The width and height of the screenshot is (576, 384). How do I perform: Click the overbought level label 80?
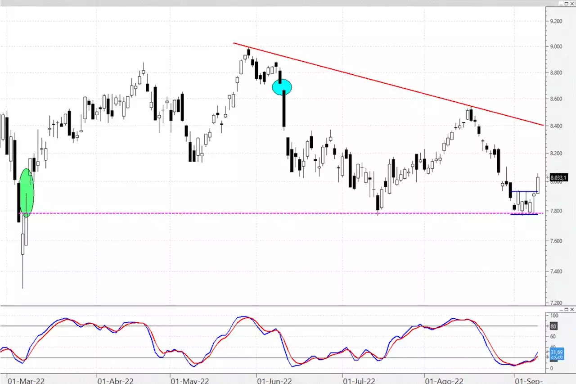[553, 326]
